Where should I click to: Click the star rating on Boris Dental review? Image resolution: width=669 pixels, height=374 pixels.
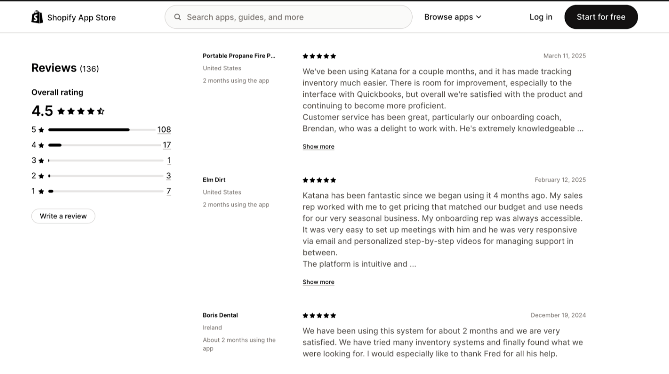[x=319, y=316]
